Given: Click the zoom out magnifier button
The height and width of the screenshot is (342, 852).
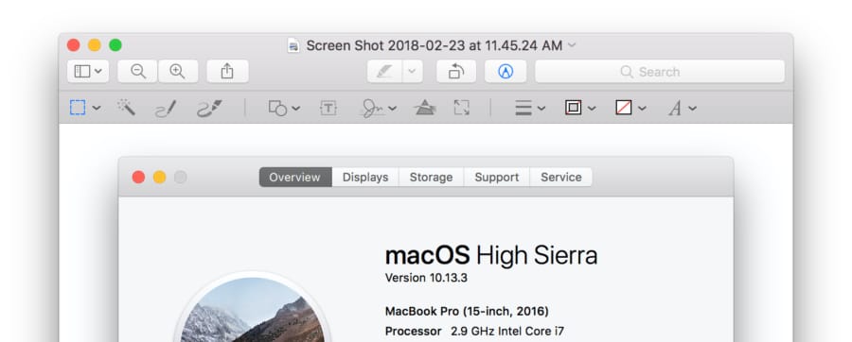Looking at the screenshot, I should point(138,72).
